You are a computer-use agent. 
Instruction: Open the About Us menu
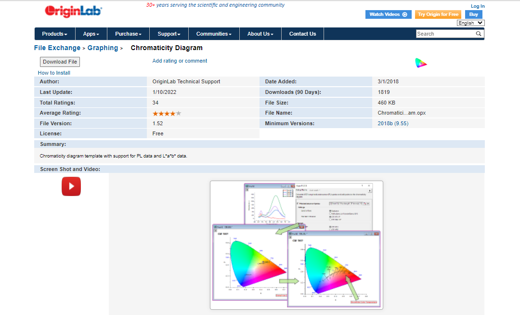coord(260,34)
